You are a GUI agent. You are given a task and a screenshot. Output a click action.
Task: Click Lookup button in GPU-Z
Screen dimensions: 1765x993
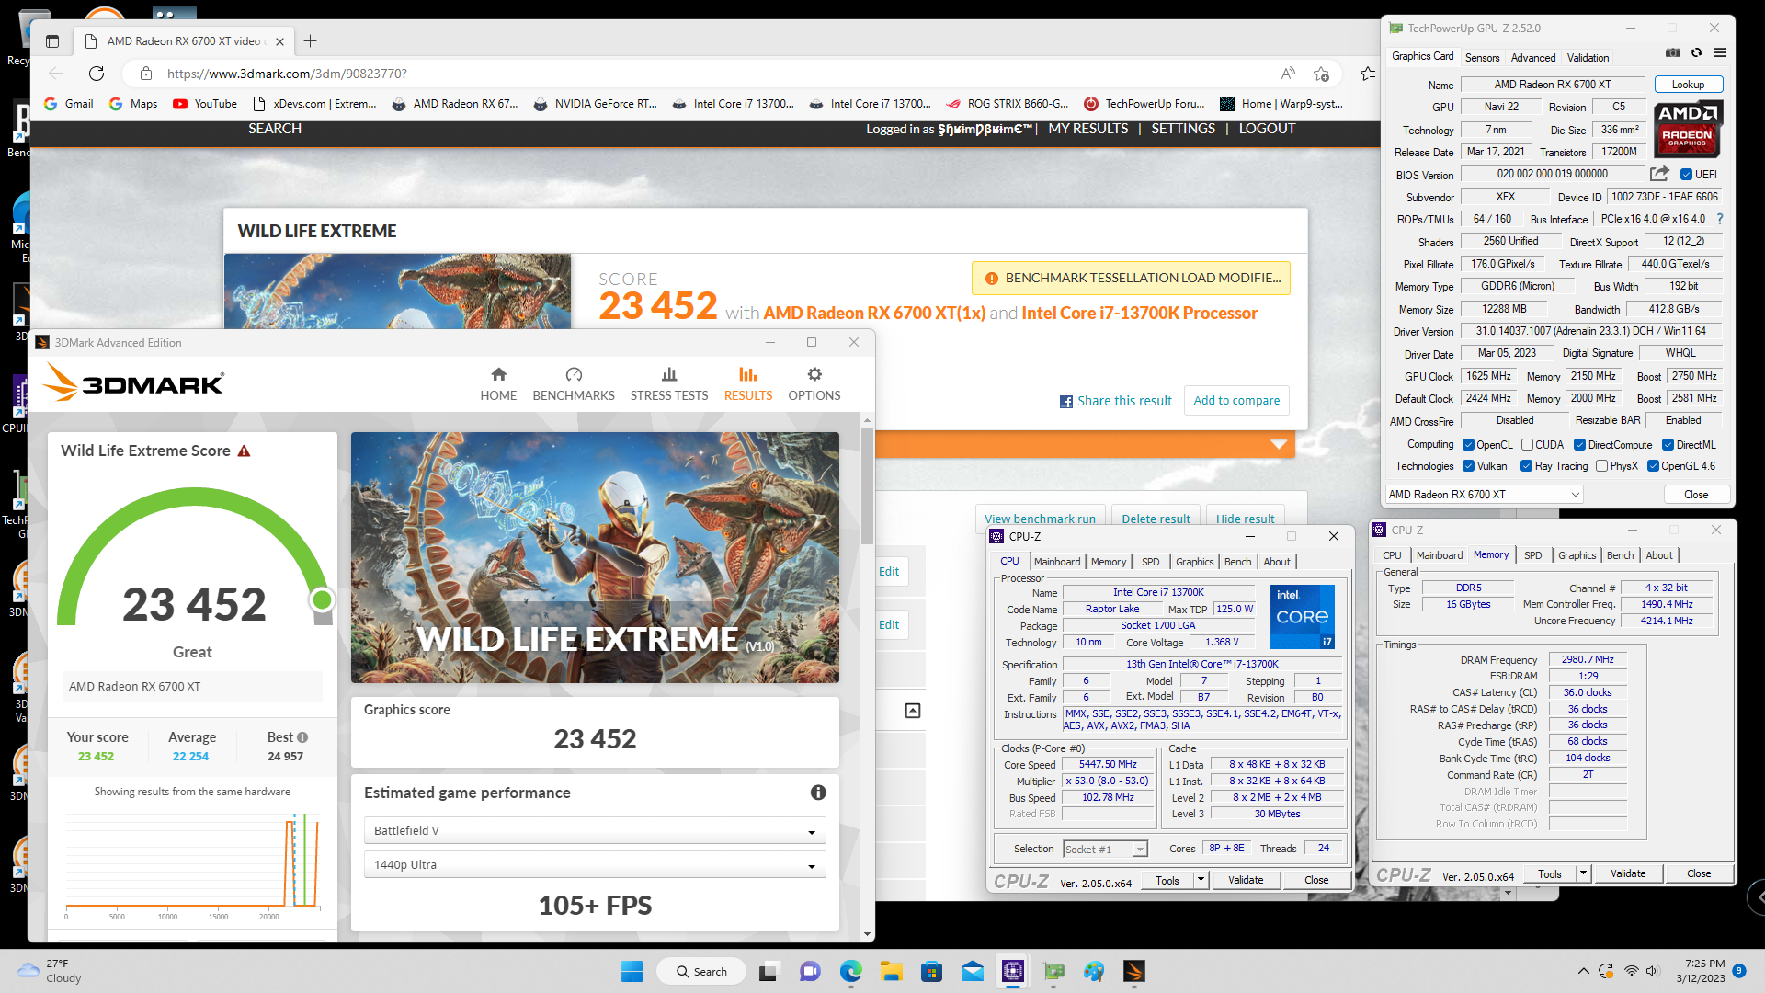pos(1688,85)
